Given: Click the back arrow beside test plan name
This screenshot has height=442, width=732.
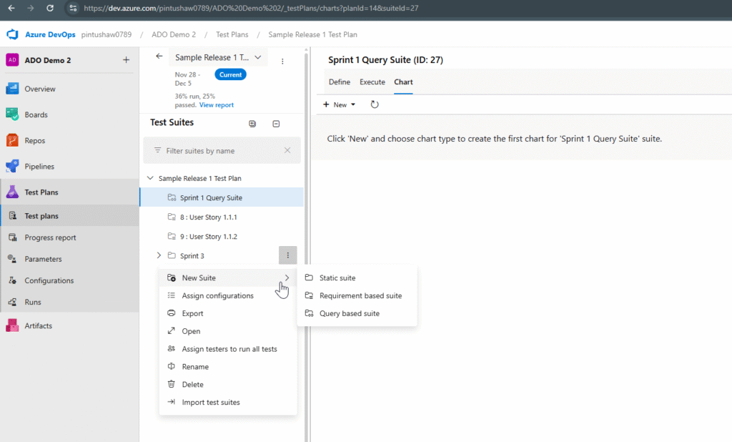Looking at the screenshot, I should coord(159,57).
